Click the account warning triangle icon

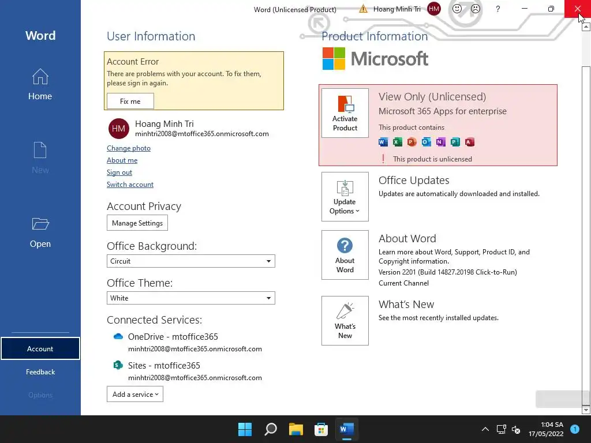363,9
